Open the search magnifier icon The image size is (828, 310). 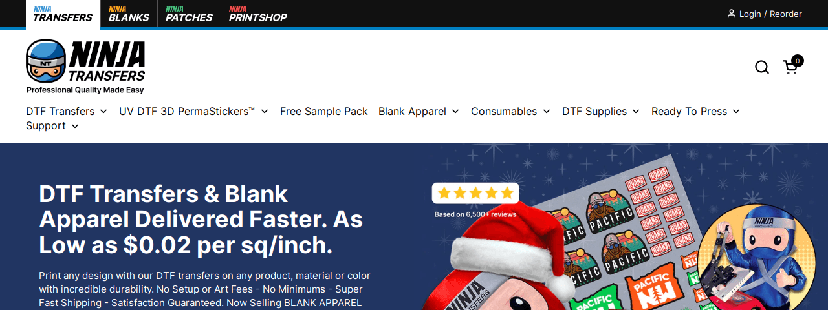tap(762, 67)
